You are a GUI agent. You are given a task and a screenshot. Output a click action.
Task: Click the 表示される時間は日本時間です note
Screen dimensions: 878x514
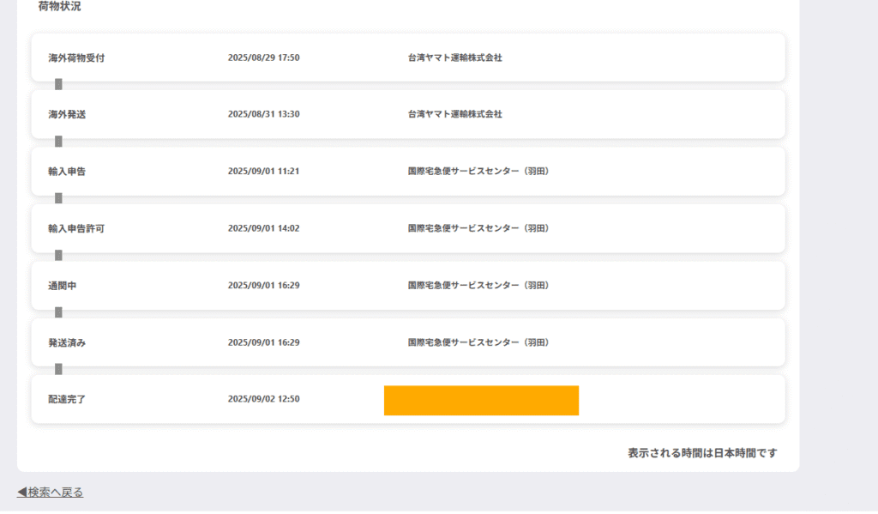pyautogui.click(x=702, y=452)
